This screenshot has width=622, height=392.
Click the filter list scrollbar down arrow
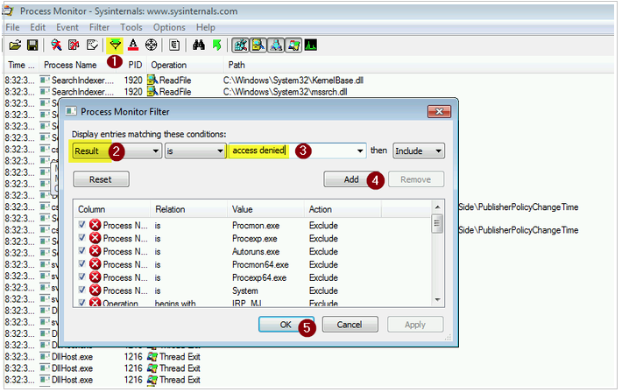coord(437,299)
